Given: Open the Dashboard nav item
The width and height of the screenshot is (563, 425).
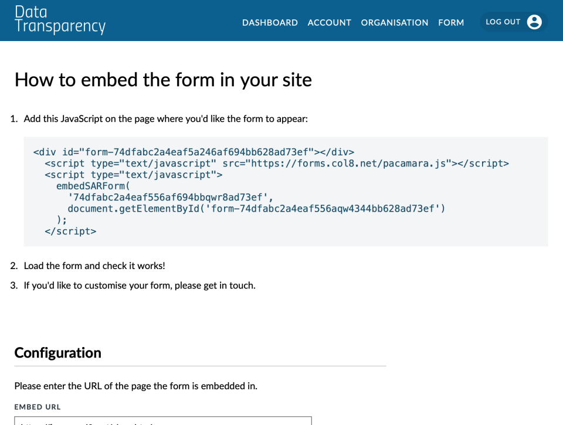Looking at the screenshot, I should tap(270, 23).
